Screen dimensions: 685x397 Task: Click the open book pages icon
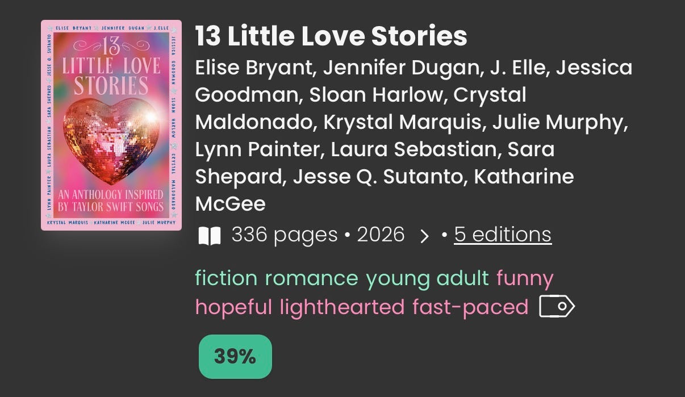(209, 236)
